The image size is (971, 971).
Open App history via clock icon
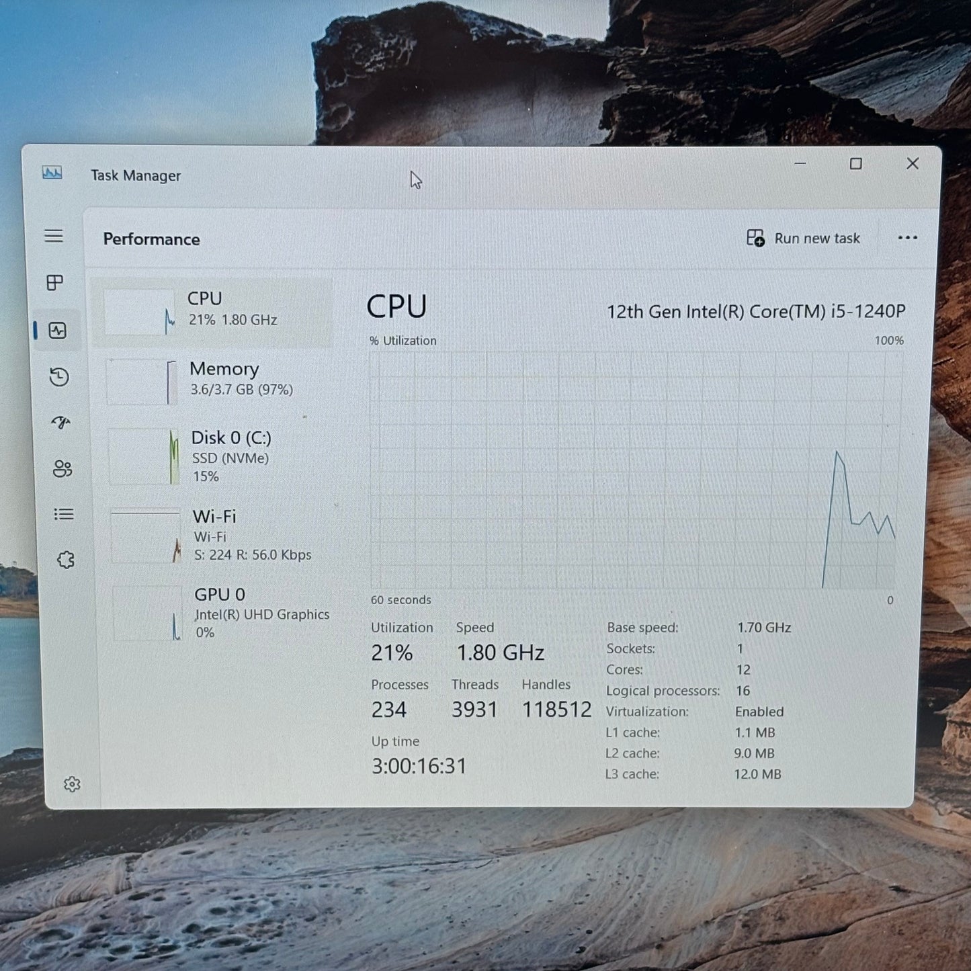(x=59, y=377)
